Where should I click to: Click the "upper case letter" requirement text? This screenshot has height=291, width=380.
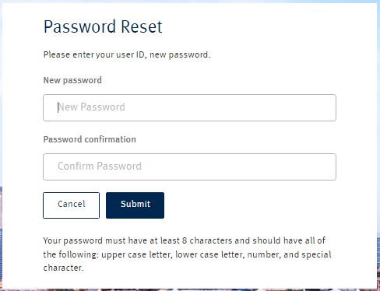pos(137,254)
